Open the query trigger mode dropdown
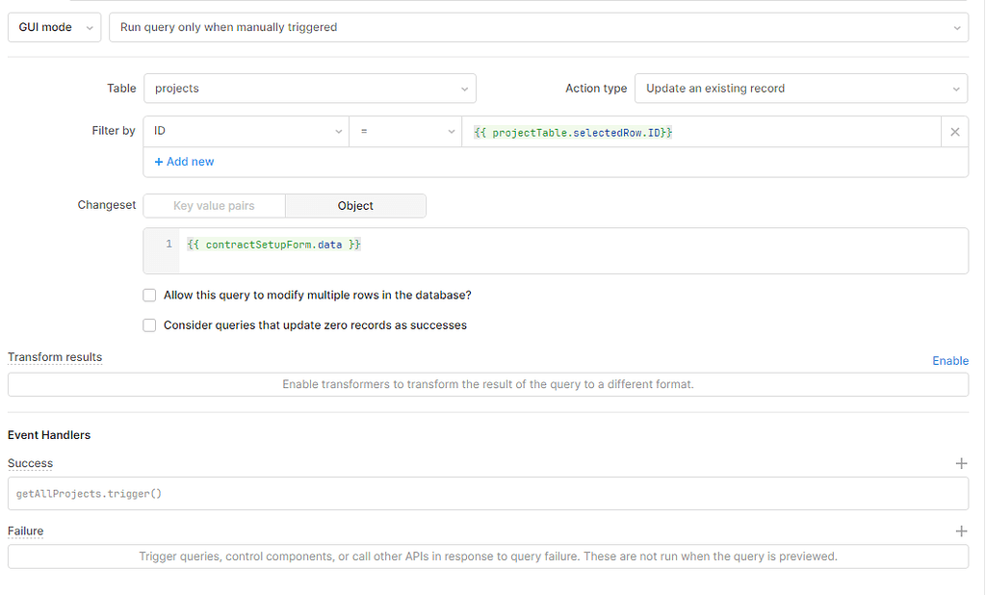The height and width of the screenshot is (595, 986). [x=538, y=27]
